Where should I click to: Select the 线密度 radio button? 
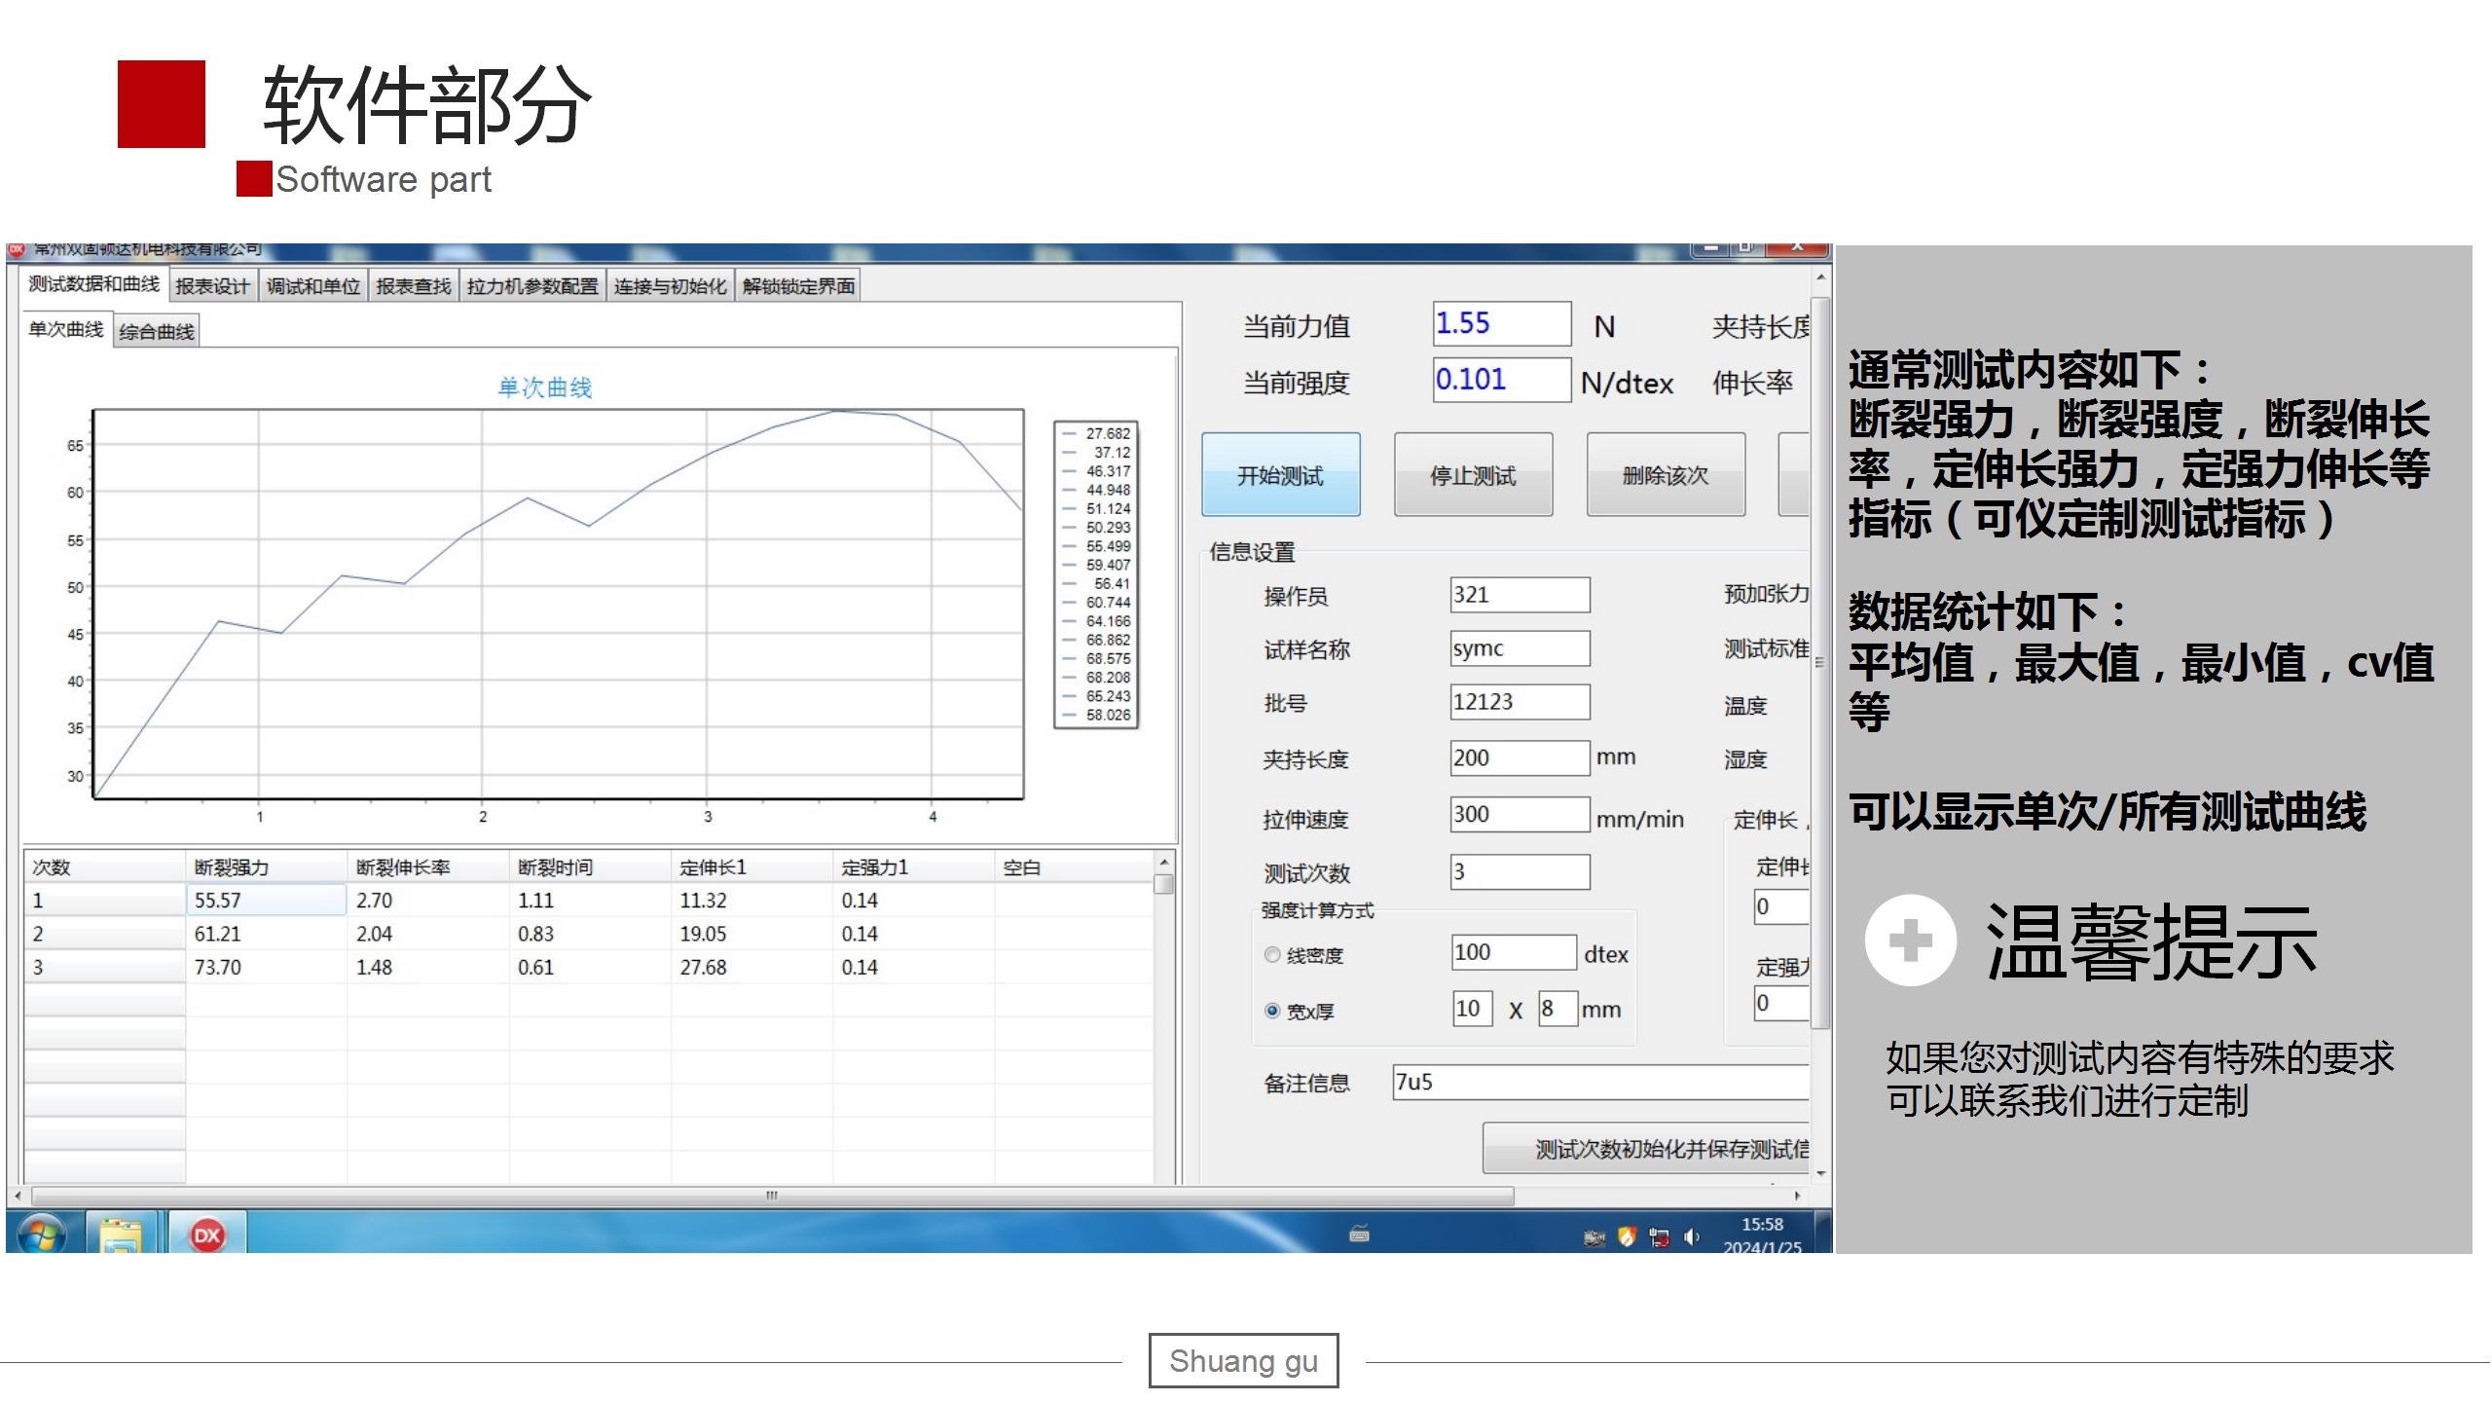click(1272, 954)
